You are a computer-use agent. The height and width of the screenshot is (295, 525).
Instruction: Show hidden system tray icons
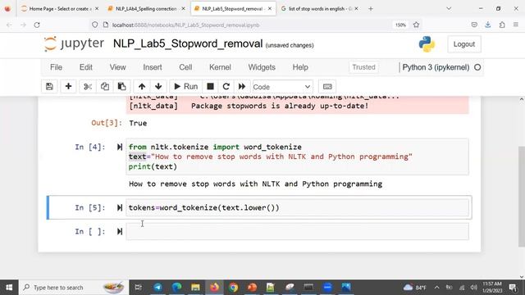(x=436, y=288)
